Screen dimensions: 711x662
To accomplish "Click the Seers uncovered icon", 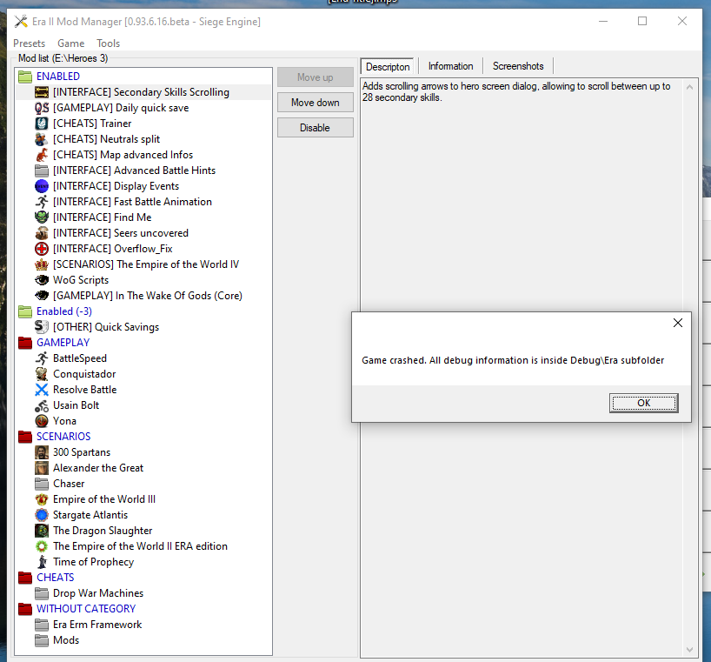I will (x=41, y=233).
